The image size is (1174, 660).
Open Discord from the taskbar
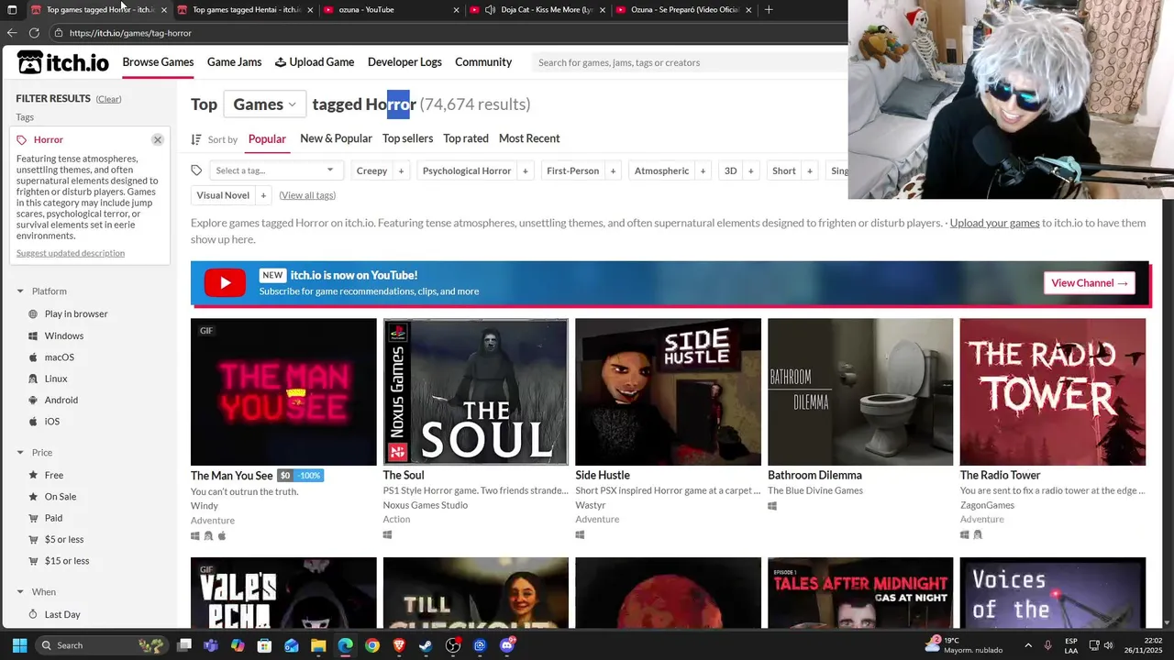click(507, 645)
